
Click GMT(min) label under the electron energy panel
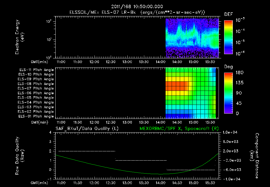tap(40, 62)
